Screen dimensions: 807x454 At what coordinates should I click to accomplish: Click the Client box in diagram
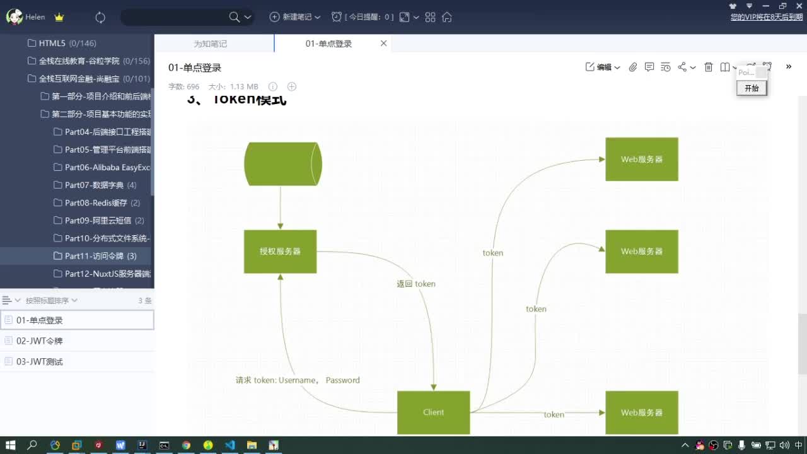click(433, 412)
